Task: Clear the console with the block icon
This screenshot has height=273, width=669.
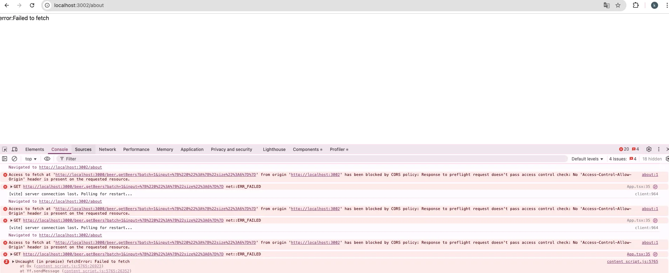Action: tap(14, 159)
